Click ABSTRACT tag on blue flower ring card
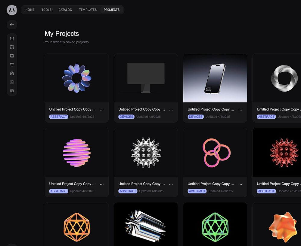The image size is (301, 246). coord(59,117)
